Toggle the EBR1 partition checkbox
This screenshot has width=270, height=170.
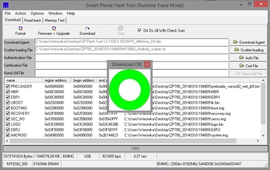click(x=8, y=97)
